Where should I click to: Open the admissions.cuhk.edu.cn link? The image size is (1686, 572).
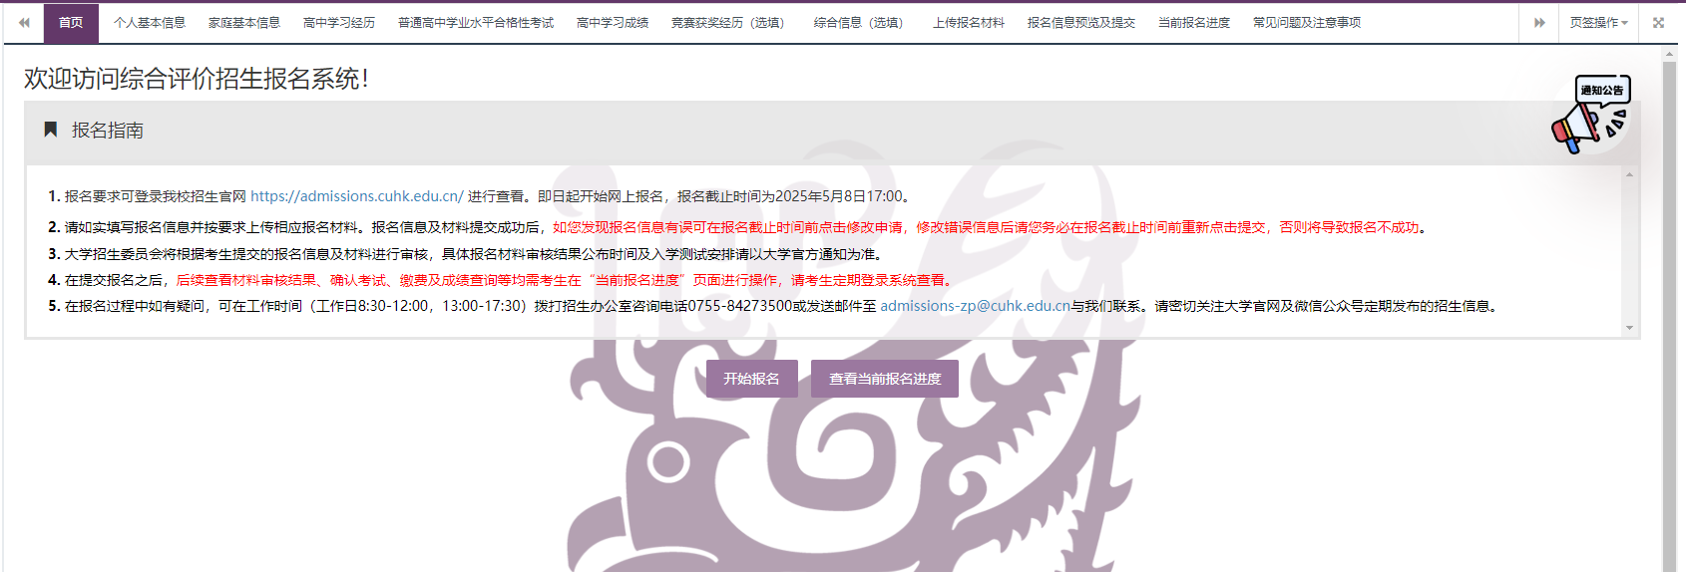tap(357, 196)
